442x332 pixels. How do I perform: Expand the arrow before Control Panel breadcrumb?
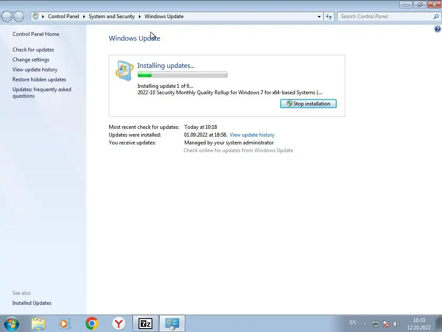pyautogui.click(x=43, y=16)
